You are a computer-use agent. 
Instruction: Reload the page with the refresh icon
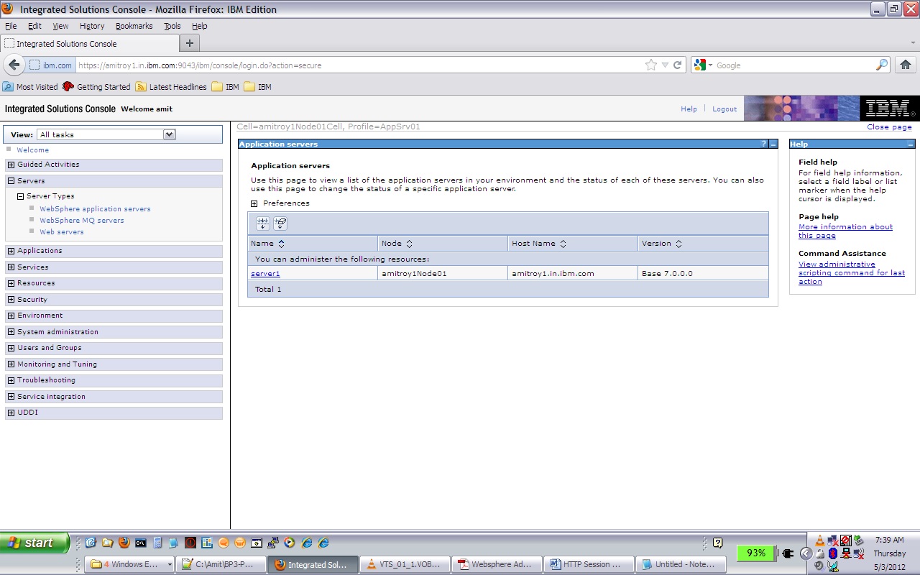pyautogui.click(x=677, y=65)
